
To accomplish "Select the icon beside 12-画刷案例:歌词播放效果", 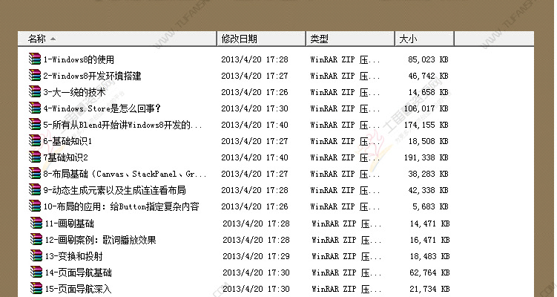I will (36, 239).
